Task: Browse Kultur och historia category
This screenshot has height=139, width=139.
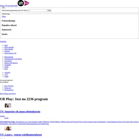Action: 11,63
